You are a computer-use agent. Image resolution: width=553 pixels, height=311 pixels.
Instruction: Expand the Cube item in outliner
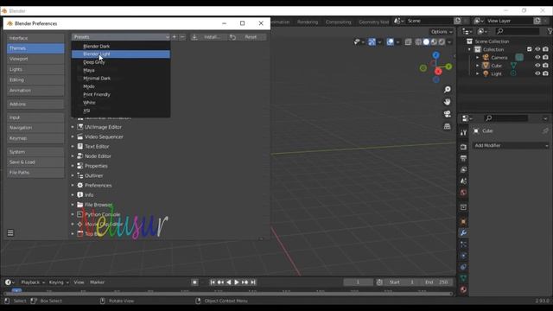[x=478, y=66]
